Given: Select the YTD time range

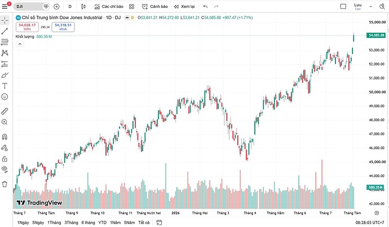Looking at the screenshot, I should coord(102,222).
